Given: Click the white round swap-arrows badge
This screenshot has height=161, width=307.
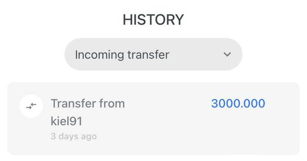Looking at the screenshot, I should click(x=31, y=106).
